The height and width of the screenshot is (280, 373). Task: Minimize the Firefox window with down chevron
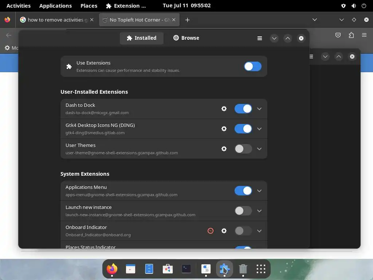pos(342,20)
